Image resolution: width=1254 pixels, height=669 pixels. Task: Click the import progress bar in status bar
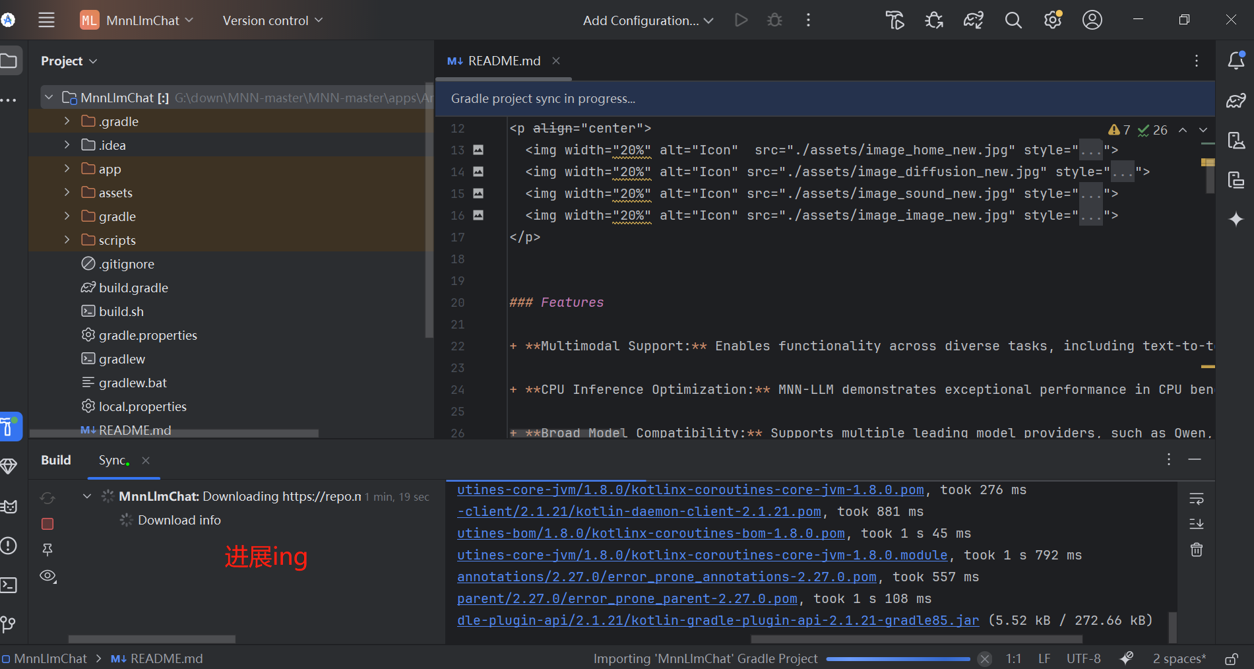[898, 658]
